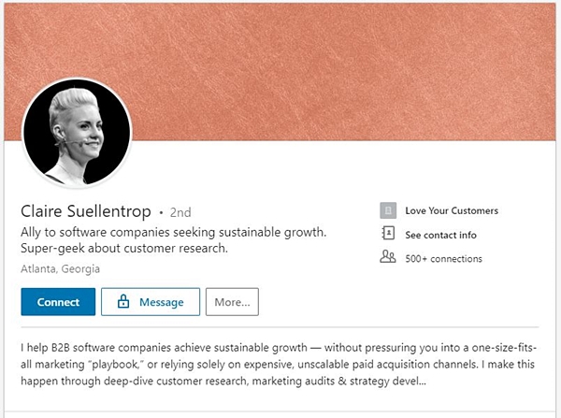Click the summary paragraph starting 'I help B2B'
This screenshot has height=418, width=561.
point(279,365)
